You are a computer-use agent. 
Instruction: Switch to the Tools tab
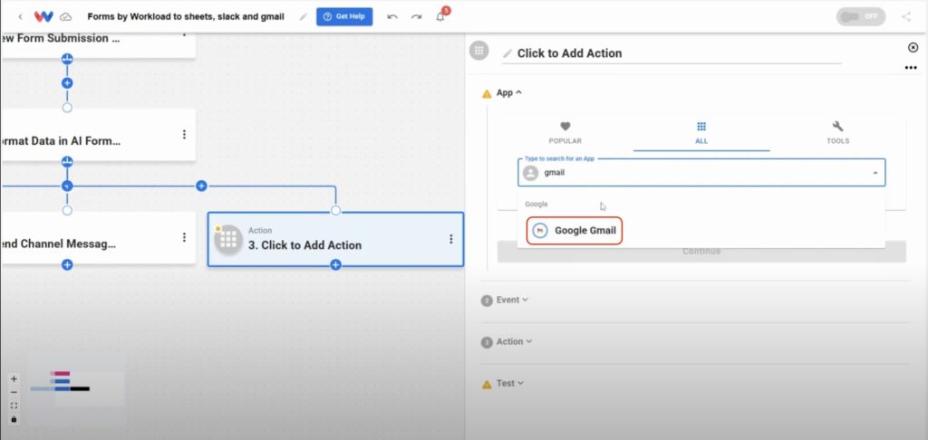837,133
